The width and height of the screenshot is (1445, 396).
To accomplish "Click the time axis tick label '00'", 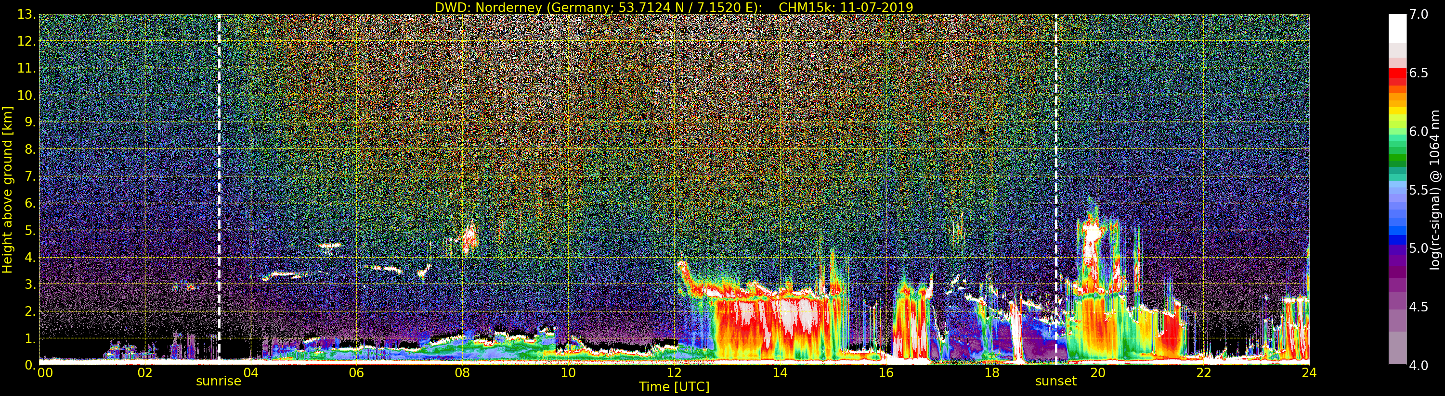I will point(45,373).
